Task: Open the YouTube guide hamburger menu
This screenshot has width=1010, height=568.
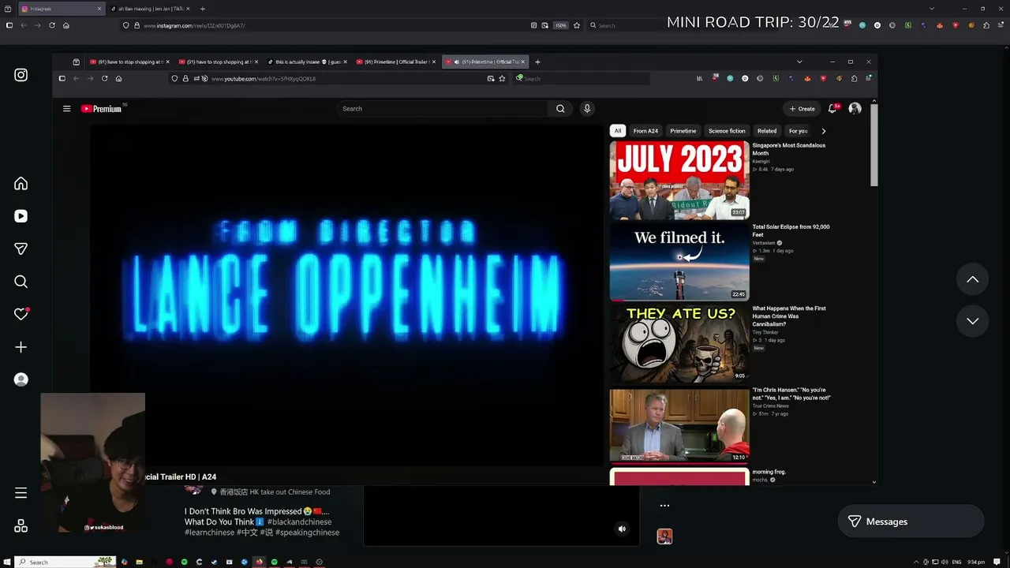Action: point(67,109)
